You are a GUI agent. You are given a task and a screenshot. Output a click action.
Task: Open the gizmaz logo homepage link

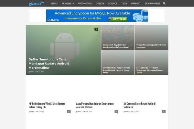(x=36, y=3)
